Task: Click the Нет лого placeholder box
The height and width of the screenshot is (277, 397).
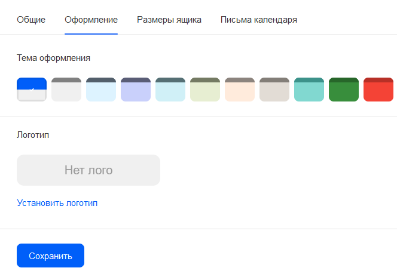Action: click(88, 170)
